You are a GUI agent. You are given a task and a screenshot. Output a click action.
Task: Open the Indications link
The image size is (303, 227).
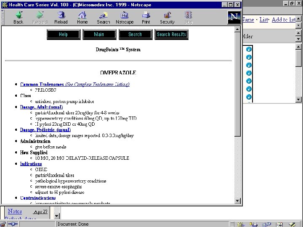pos(31,164)
